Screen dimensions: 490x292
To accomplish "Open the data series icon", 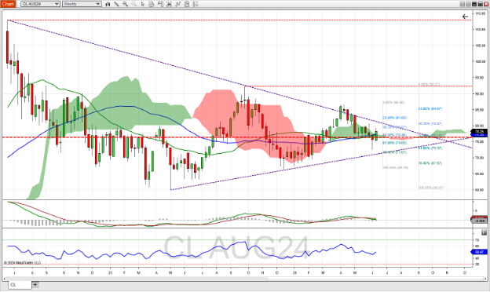I will (x=169, y=4).
